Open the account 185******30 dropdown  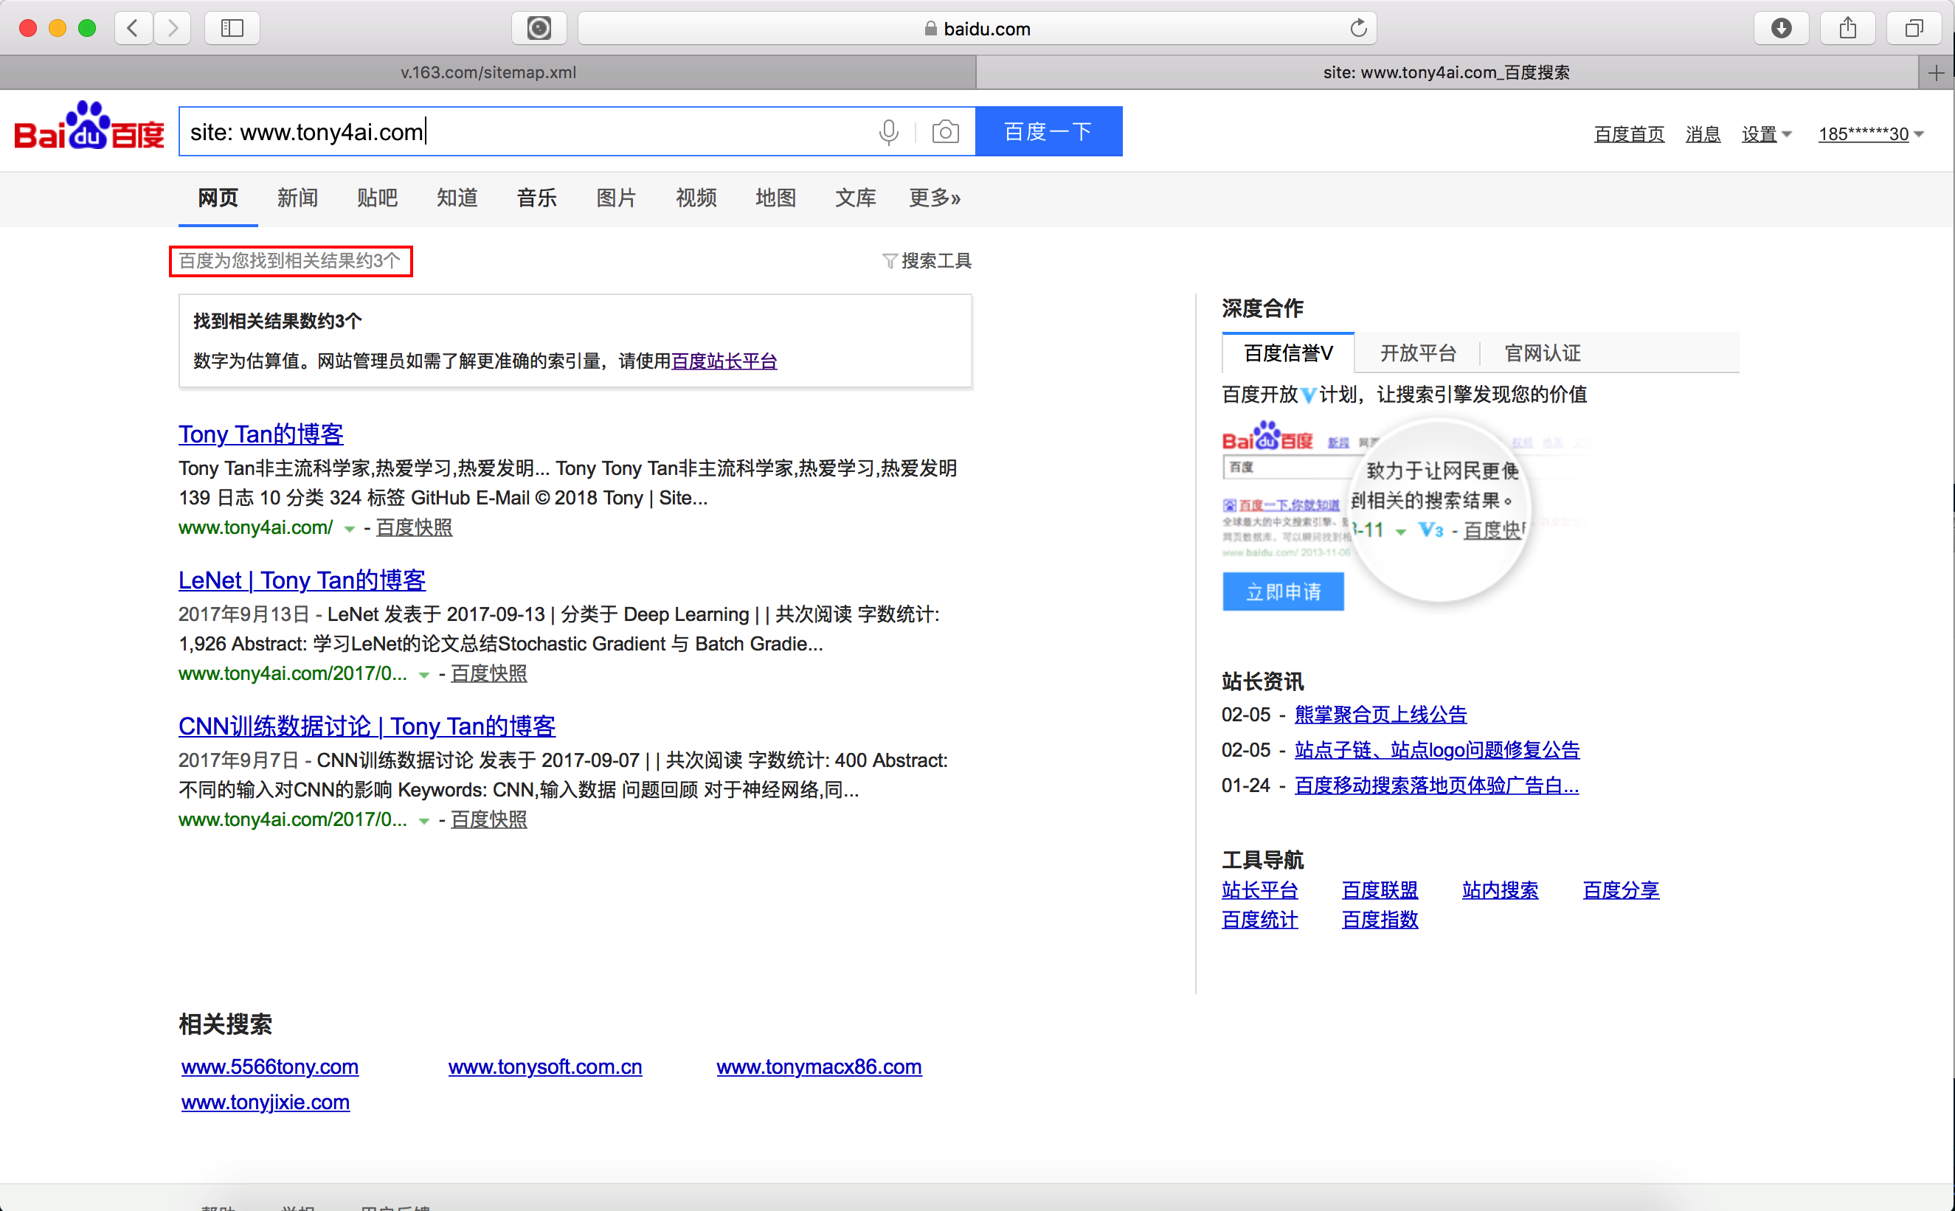(1870, 133)
